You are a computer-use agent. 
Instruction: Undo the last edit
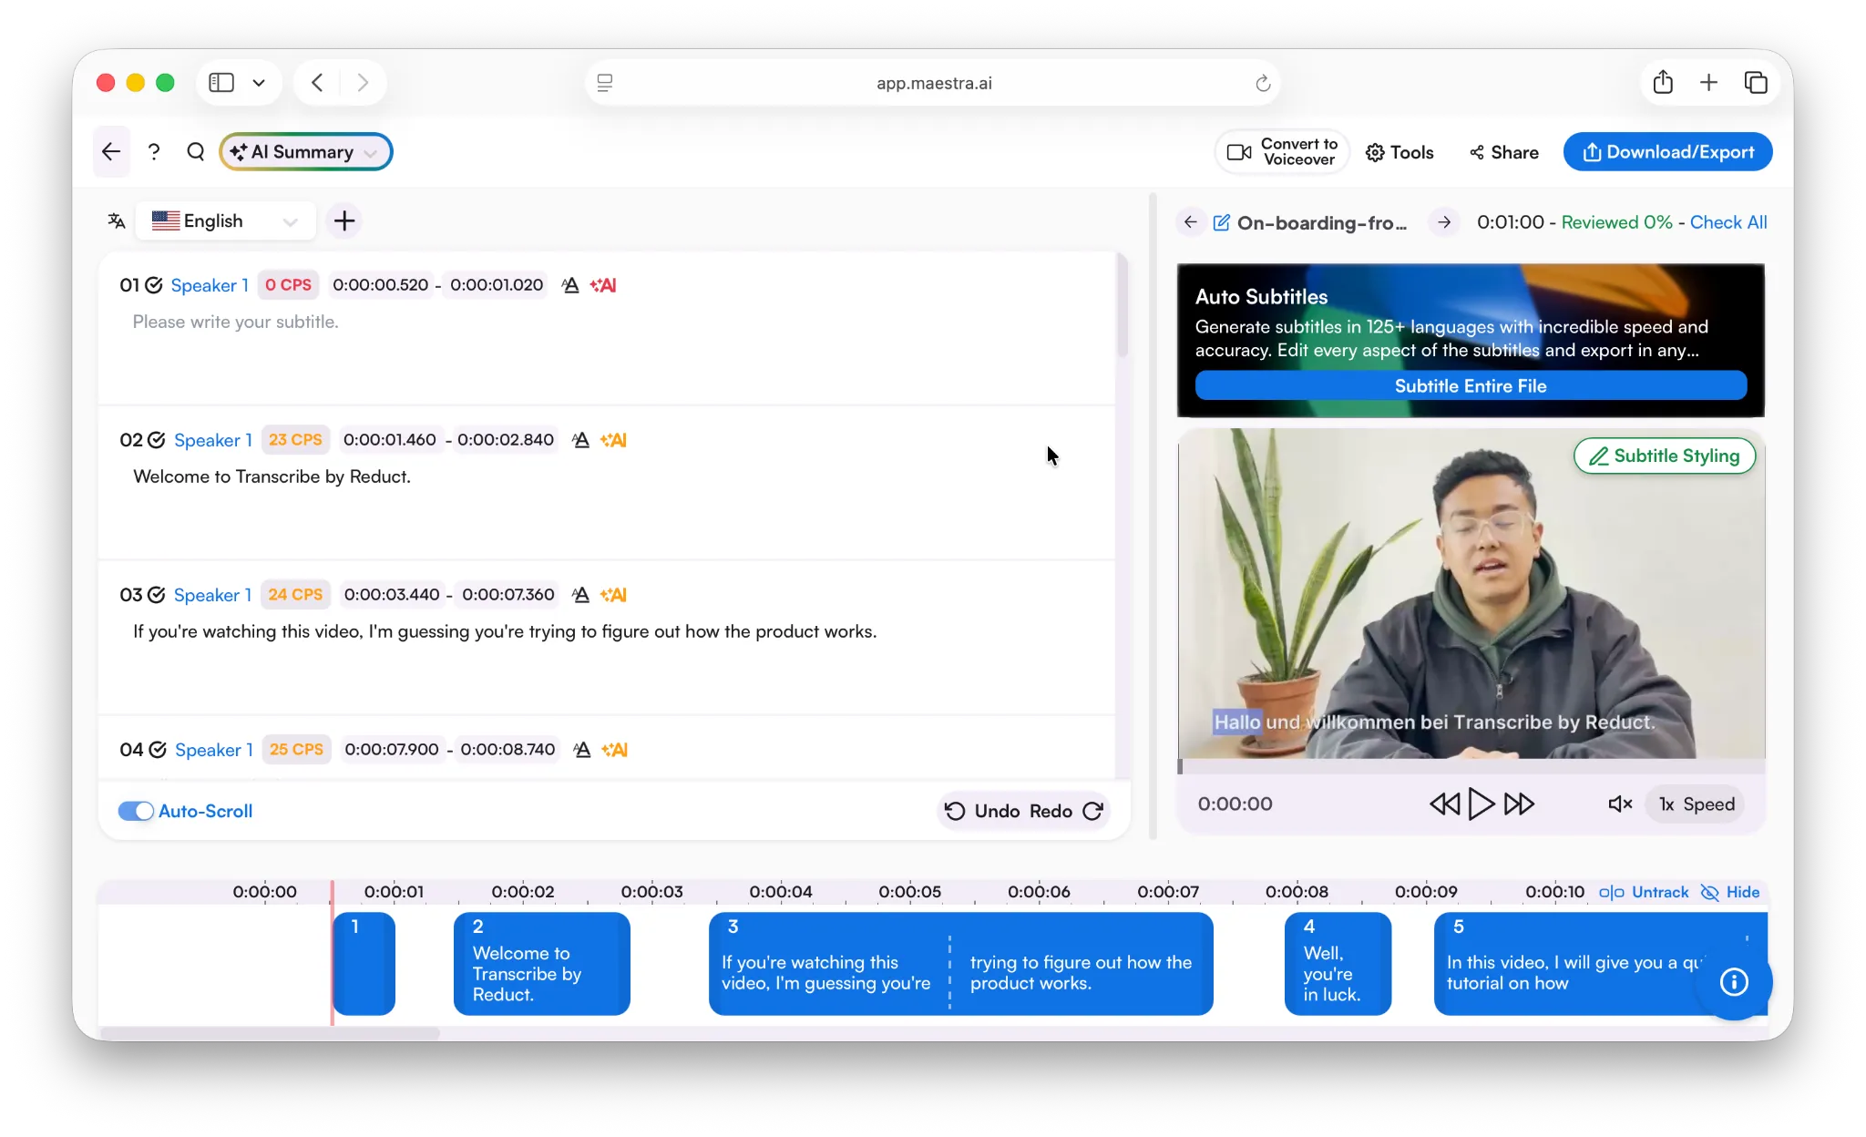(x=982, y=811)
